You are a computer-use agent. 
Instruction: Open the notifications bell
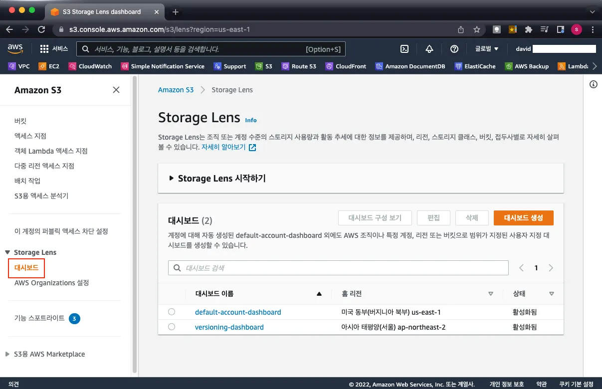(x=429, y=49)
